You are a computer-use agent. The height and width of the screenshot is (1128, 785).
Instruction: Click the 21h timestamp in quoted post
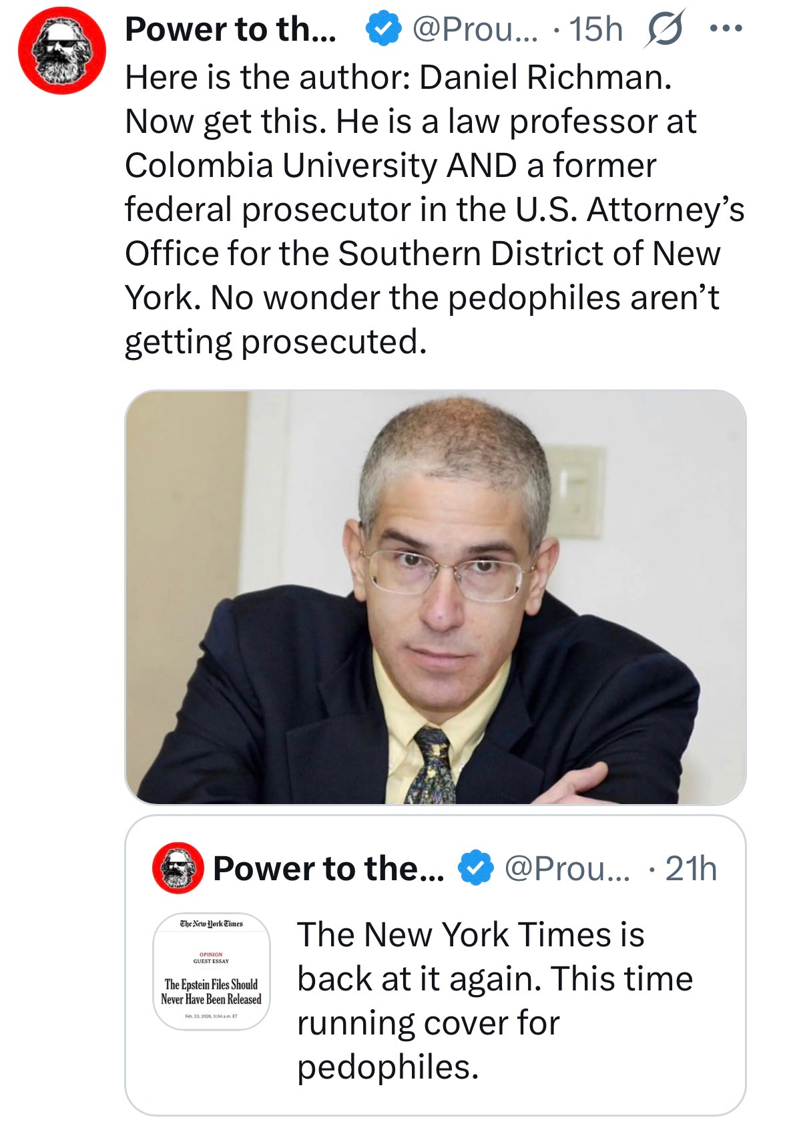tap(691, 868)
